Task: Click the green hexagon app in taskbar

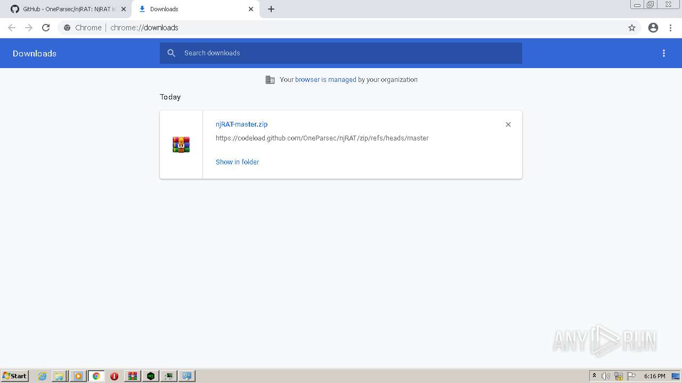Action: [x=151, y=376]
